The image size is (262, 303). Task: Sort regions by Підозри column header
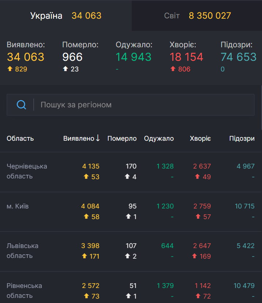point(242,138)
